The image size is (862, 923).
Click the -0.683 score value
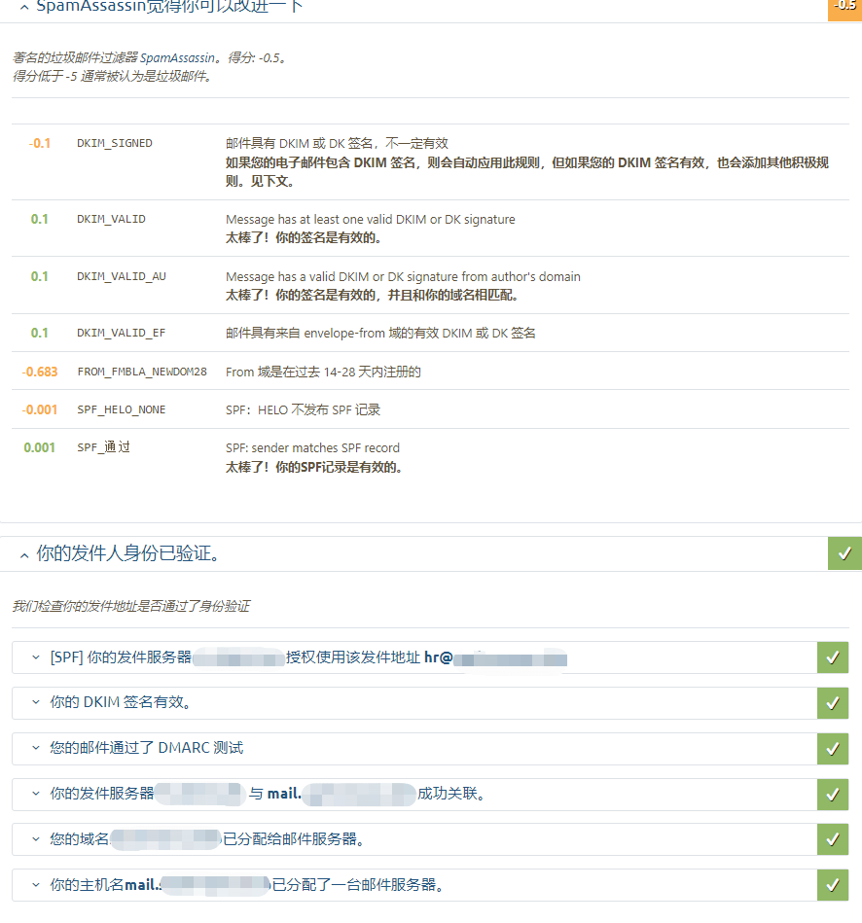pyautogui.click(x=40, y=372)
